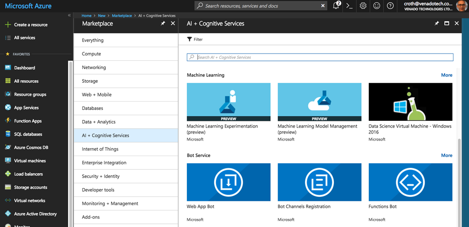Open Machine Learning Experimentation tile

tap(229, 112)
